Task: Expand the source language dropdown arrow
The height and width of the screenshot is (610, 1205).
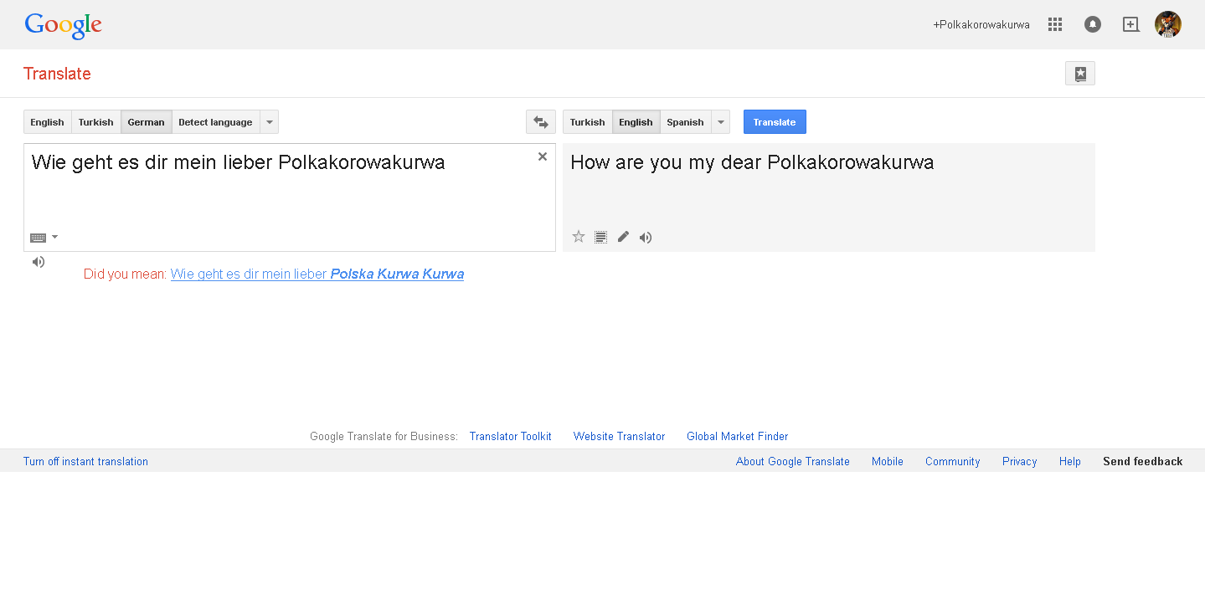Action: 270,122
